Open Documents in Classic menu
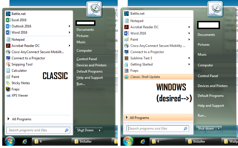This screenshot has width=238, height=148. (85, 30)
